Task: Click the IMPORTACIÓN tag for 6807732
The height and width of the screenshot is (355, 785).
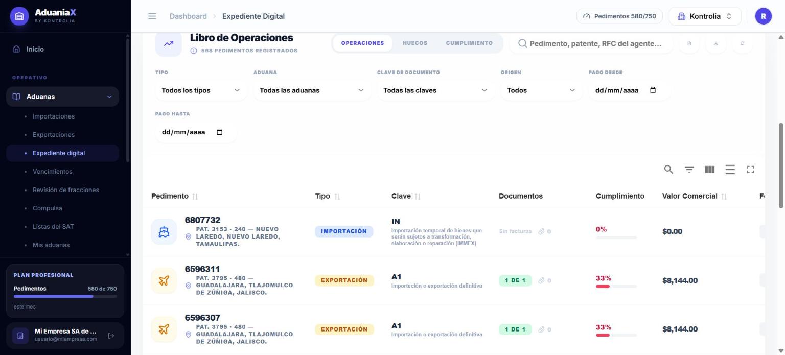Action: (344, 231)
